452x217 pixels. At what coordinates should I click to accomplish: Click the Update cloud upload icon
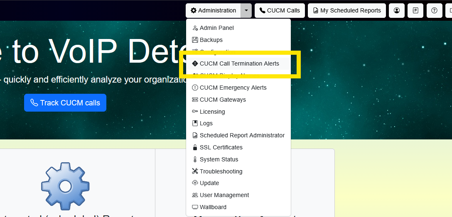point(195,183)
